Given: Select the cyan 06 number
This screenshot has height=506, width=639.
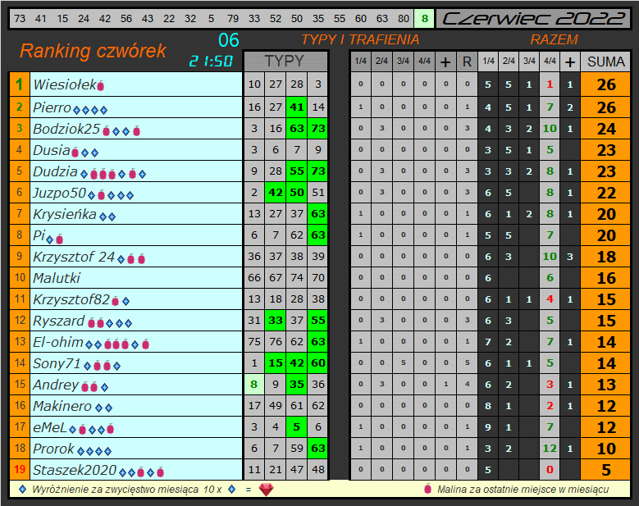Looking at the screenshot, I should coord(229,40).
